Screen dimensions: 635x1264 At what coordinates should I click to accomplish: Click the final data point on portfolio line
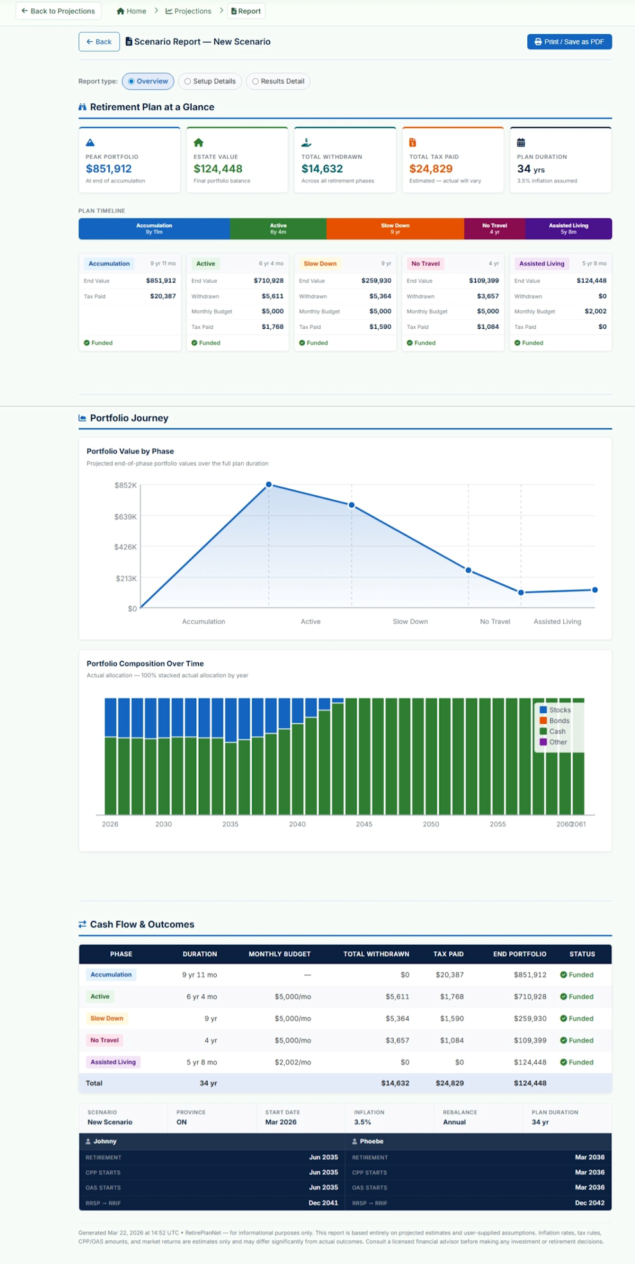(595, 590)
